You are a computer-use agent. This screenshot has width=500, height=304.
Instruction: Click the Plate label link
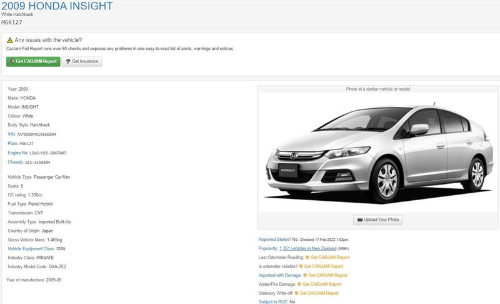(12, 143)
